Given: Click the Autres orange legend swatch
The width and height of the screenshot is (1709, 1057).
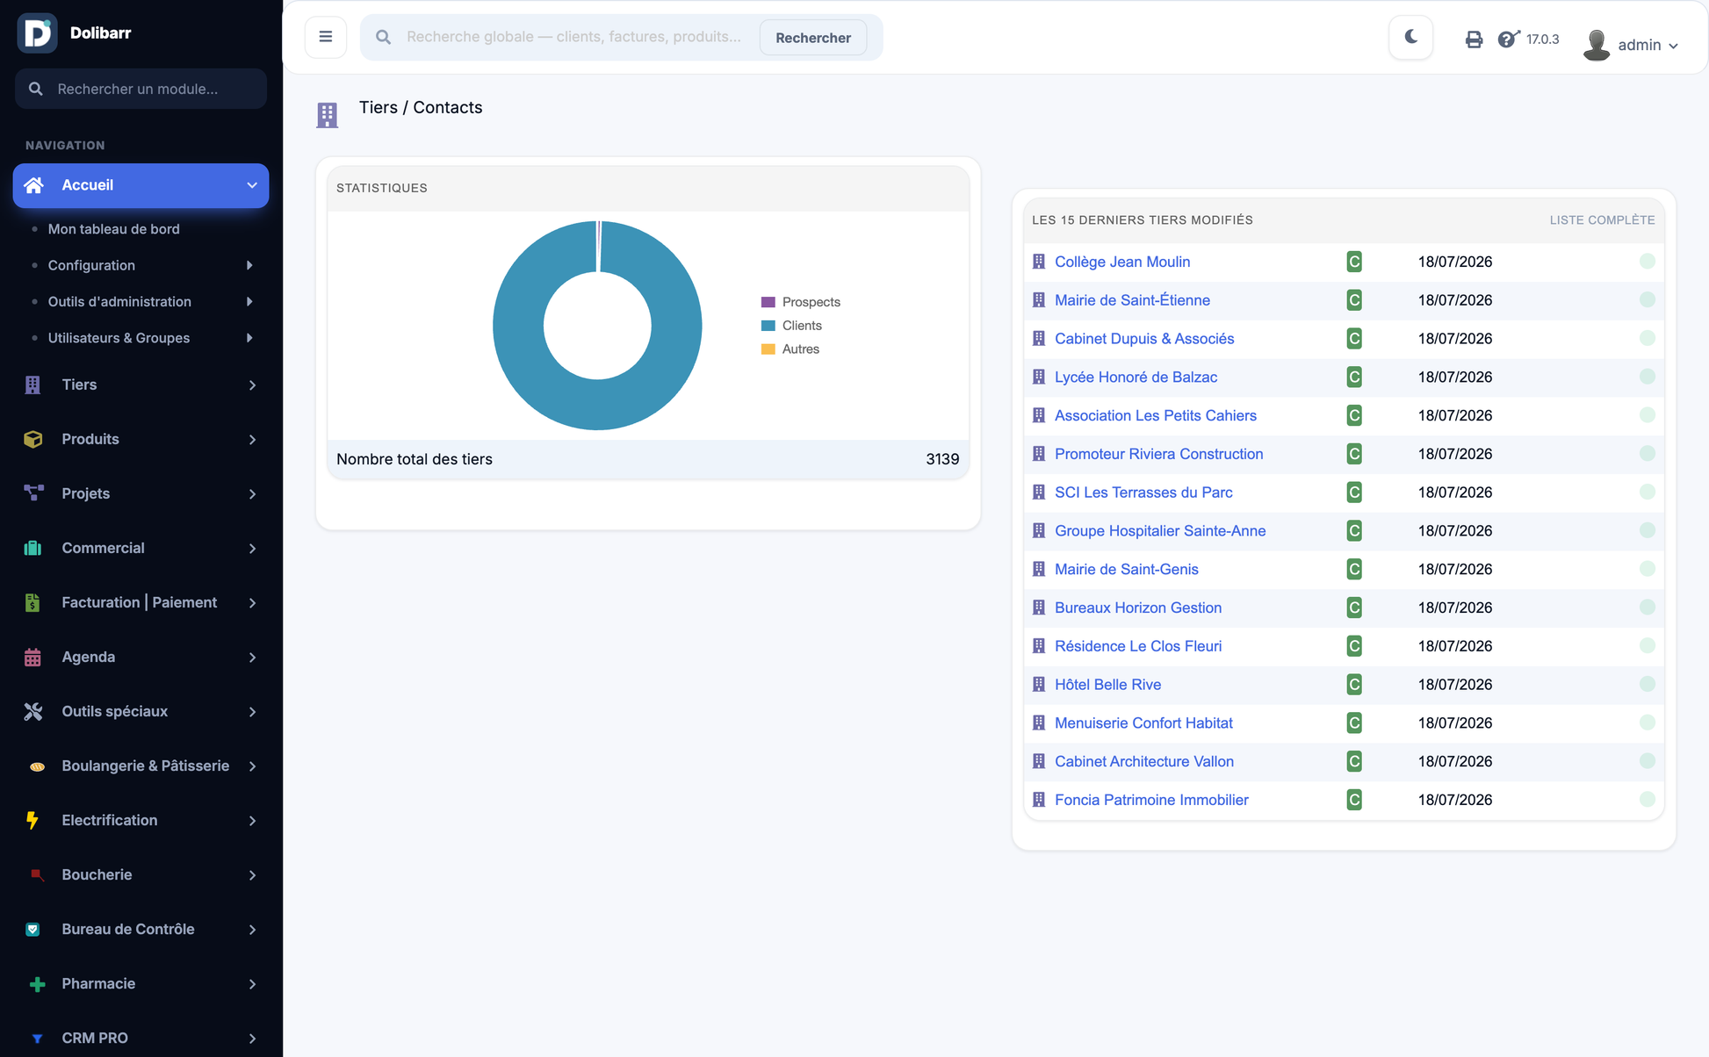Looking at the screenshot, I should click(x=768, y=349).
